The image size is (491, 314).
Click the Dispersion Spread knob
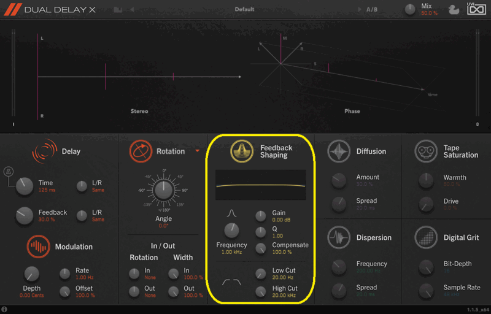339,291
